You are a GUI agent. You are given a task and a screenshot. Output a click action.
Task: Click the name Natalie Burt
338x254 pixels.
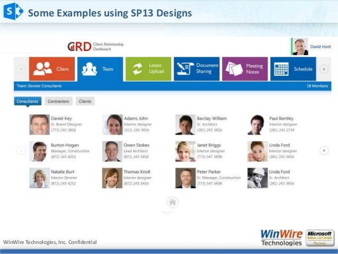[63, 172]
